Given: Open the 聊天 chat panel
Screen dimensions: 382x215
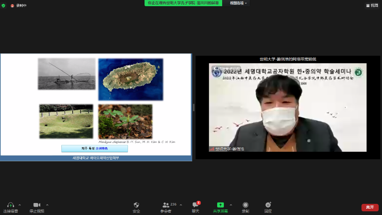Looking at the screenshot, I should click(x=195, y=205).
